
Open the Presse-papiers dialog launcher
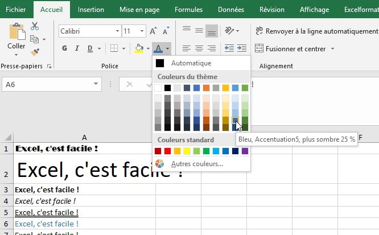click(x=50, y=66)
